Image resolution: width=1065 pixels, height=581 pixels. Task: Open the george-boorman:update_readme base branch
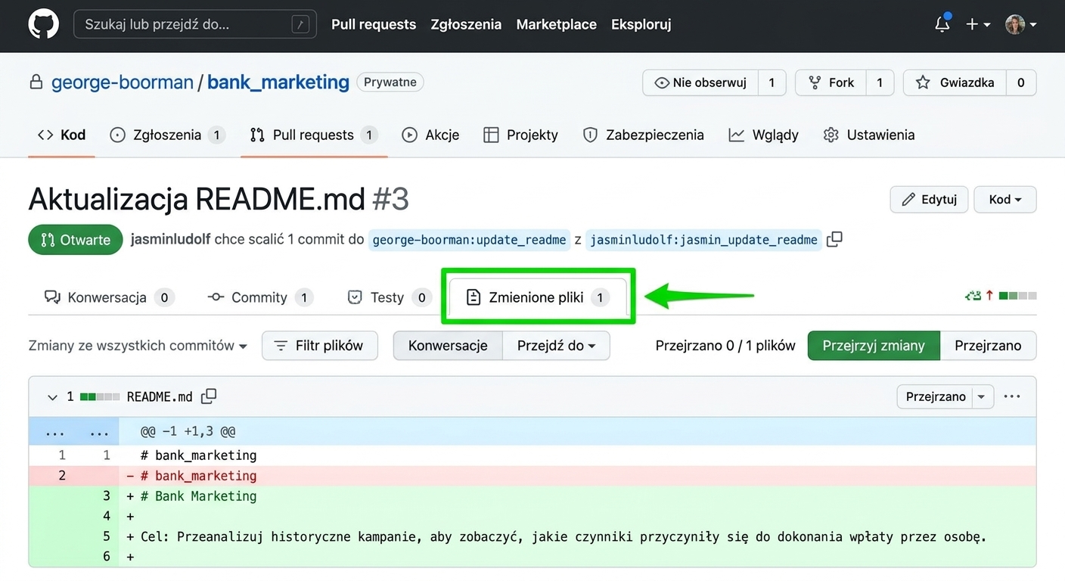coord(469,240)
